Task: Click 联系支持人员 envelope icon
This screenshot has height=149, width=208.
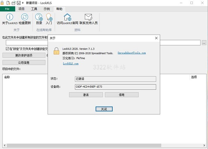Action: (88, 17)
